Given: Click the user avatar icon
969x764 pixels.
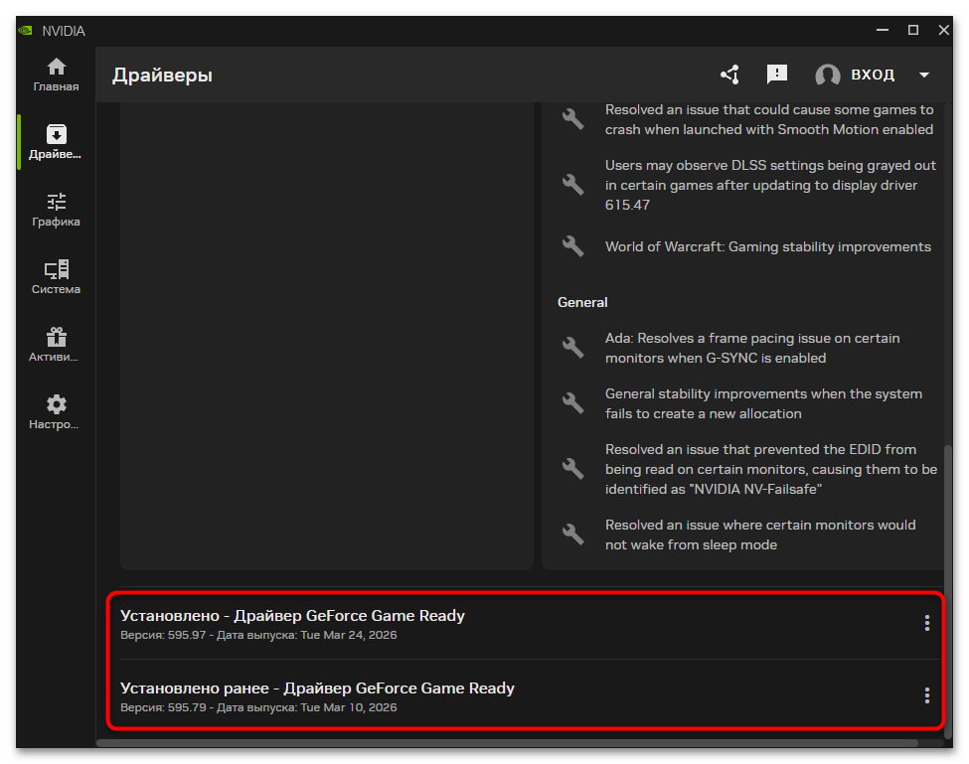Looking at the screenshot, I should pyautogui.click(x=828, y=75).
